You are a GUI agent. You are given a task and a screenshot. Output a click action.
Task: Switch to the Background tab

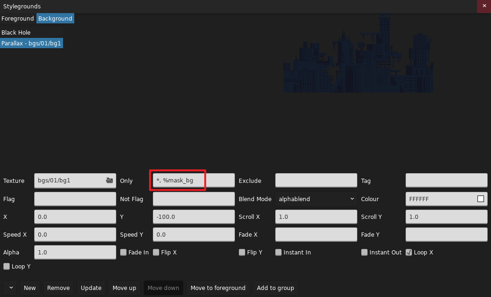55,19
